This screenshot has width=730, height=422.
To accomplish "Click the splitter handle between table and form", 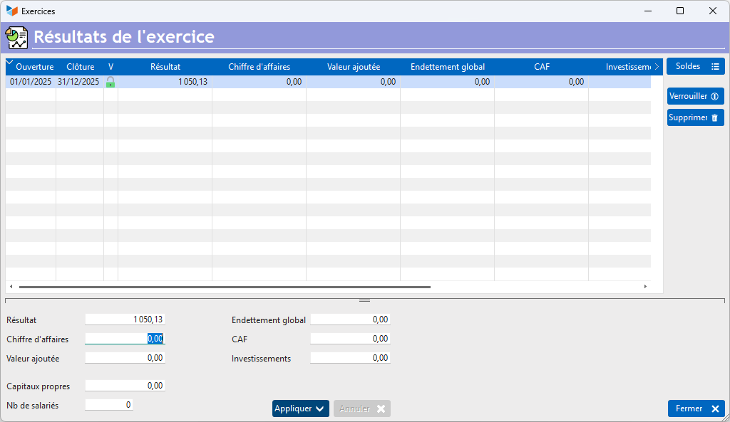I will pyautogui.click(x=364, y=300).
